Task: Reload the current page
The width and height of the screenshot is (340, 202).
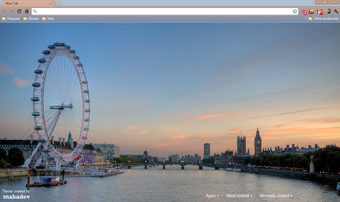Action: point(19,11)
